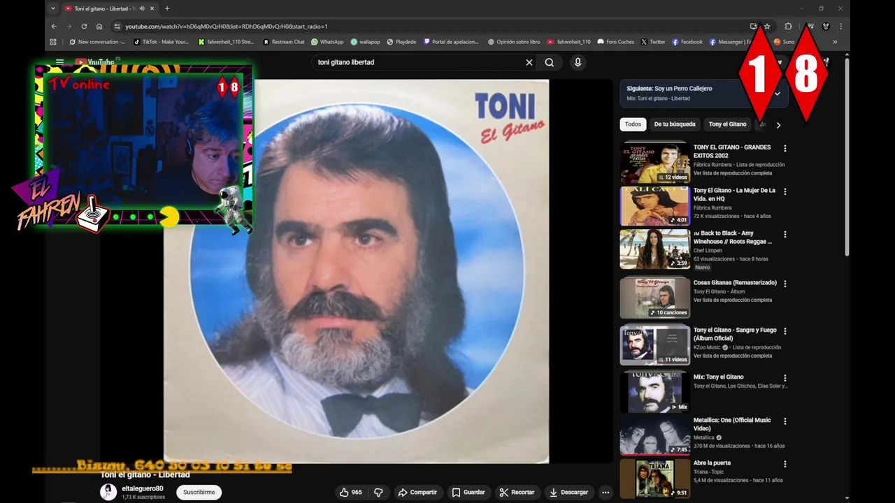Screen dimensions: 895x503
Task: Open the TONY EL GITANO GRANDES EXITOS thumbnail
Action: pyautogui.click(x=654, y=163)
